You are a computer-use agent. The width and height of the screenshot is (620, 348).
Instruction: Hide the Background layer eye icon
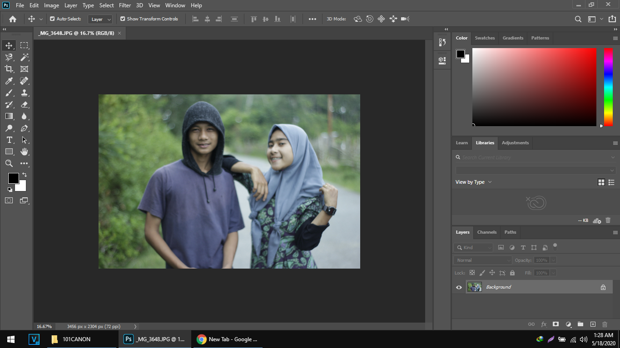(459, 287)
